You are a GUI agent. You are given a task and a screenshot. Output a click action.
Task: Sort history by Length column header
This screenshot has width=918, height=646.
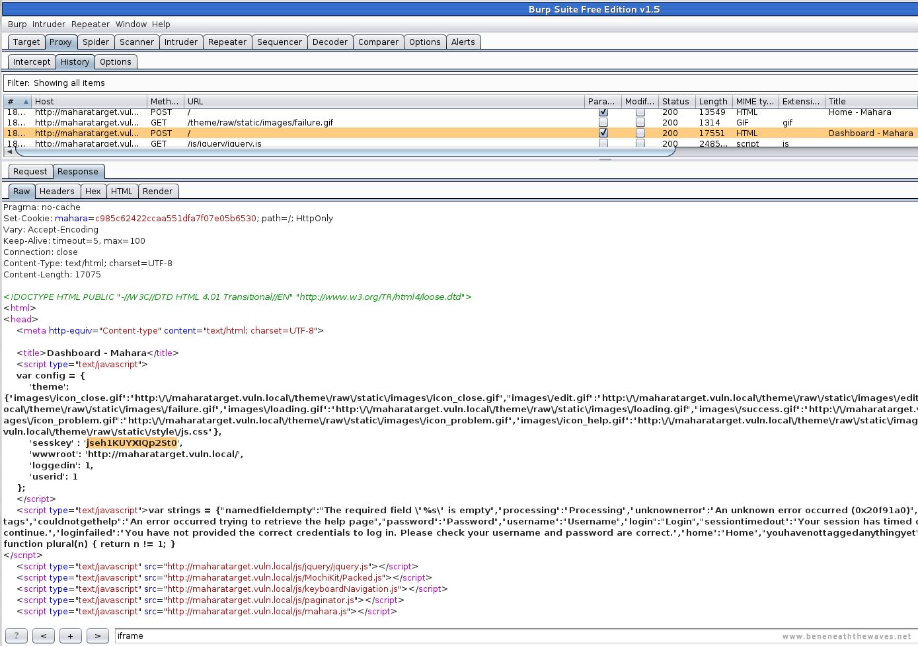[x=714, y=101]
